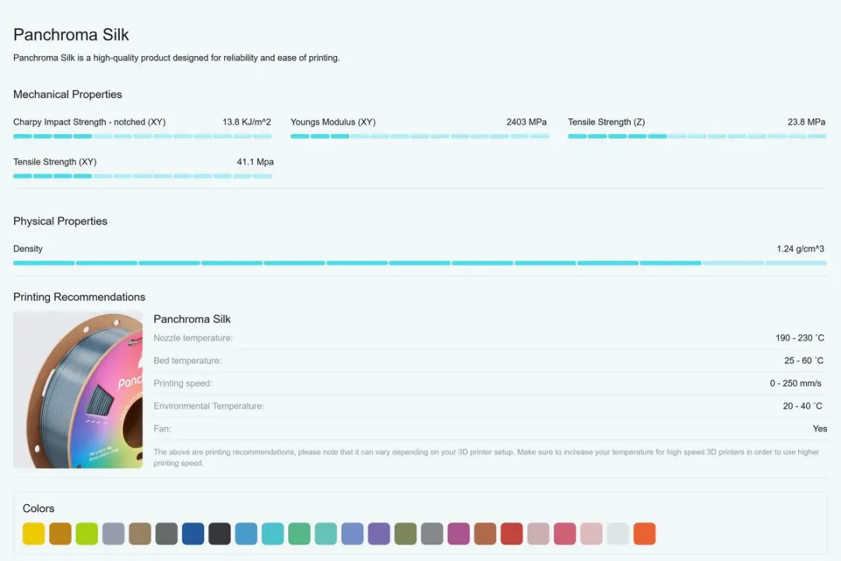Pick the copper brown color swatch
This screenshot has height=561, width=841.
[x=485, y=534]
